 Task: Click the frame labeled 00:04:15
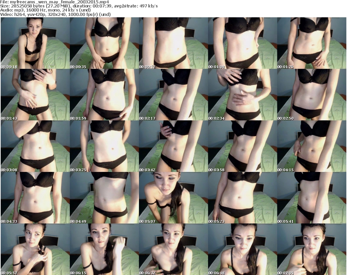(x=312, y=146)
